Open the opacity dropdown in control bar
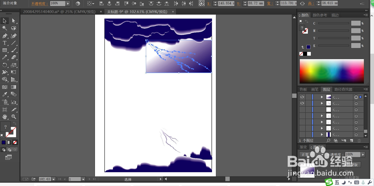374x186 pixels. (x=68, y=4)
